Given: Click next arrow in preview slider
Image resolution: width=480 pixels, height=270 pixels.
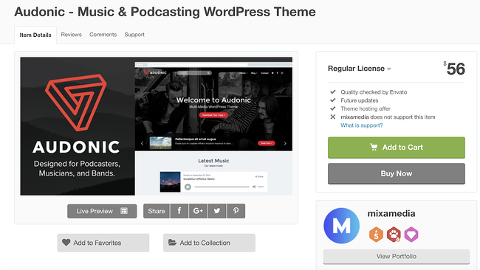Looking at the screenshot, I should [285, 143].
